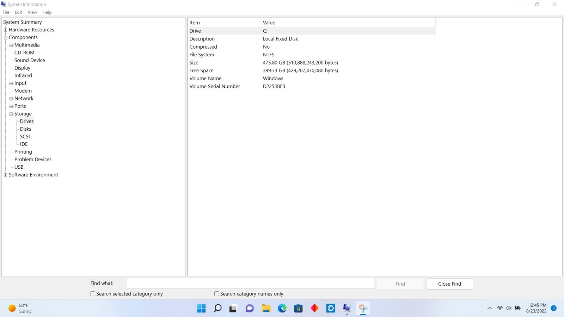
Task: Open the clock and date flyout
Action: pos(536,308)
